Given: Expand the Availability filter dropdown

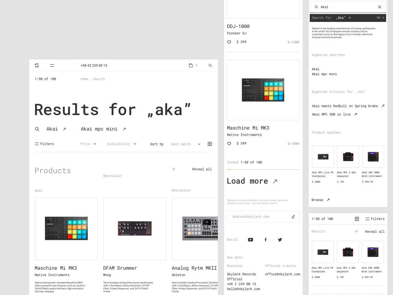Looking at the screenshot, I should pos(121,144).
